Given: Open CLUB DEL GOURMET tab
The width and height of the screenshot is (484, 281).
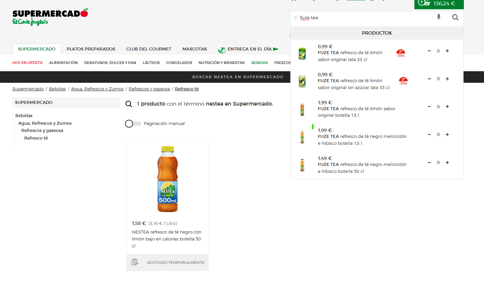Looking at the screenshot, I should click(x=149, y=49).
